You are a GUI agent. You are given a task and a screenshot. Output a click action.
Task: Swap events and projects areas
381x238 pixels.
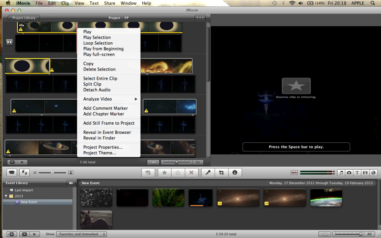click(24, 173)
